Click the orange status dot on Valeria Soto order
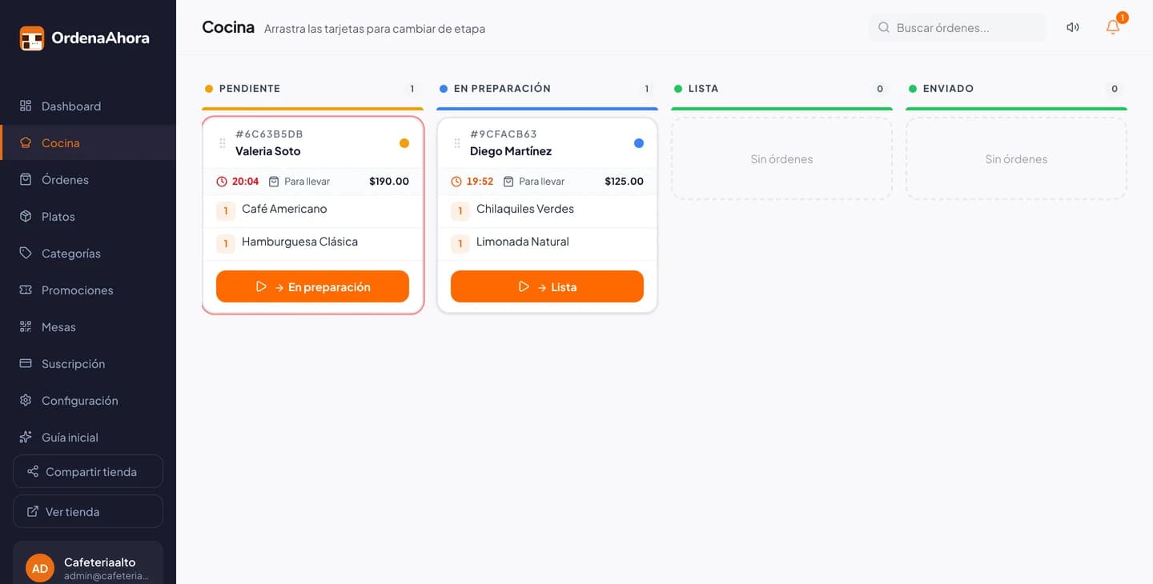 (404, 143)
